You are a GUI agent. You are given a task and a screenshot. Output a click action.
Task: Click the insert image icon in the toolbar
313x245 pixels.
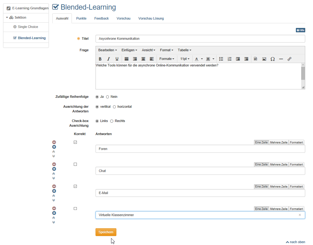(x=264, y=59)
